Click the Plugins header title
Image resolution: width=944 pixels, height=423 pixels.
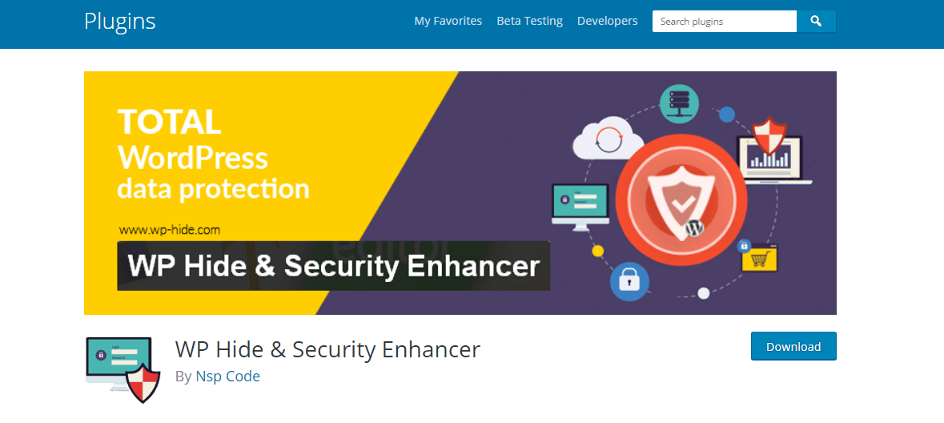pos(120,21)
